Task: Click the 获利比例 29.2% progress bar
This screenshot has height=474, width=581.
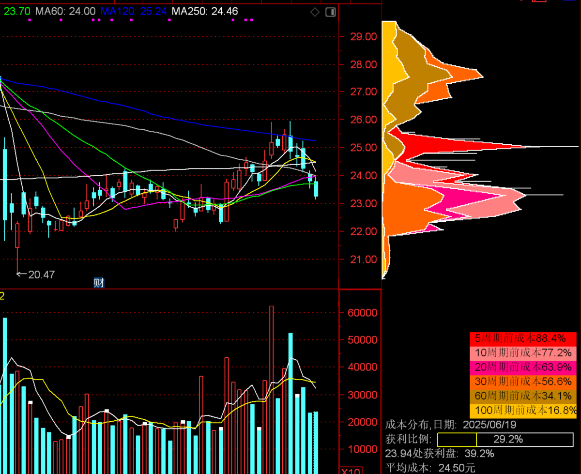Action: (505, 440)
